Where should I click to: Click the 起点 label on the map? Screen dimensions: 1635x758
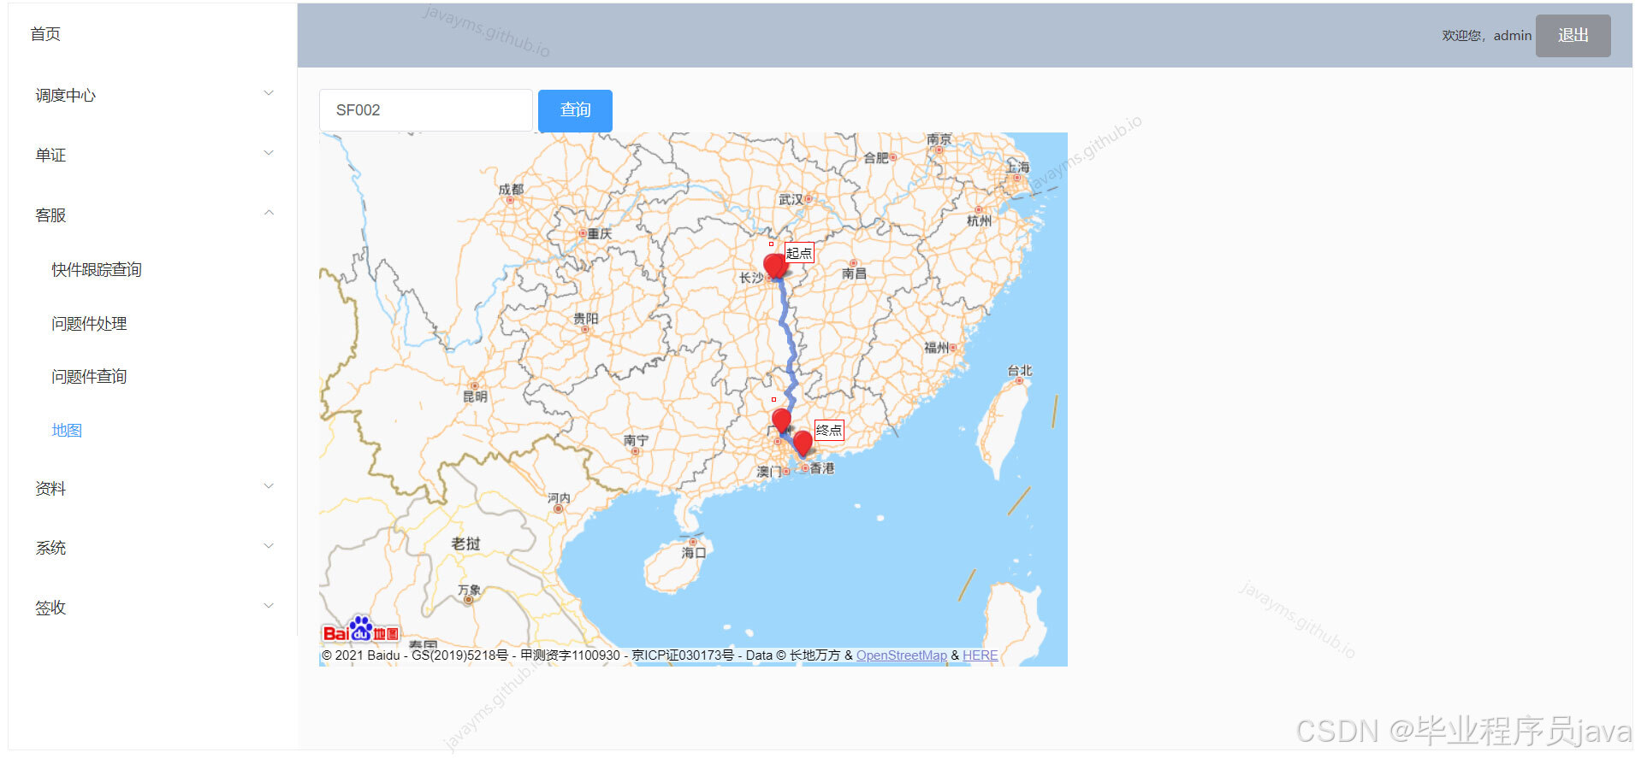(x=799, y=253)
